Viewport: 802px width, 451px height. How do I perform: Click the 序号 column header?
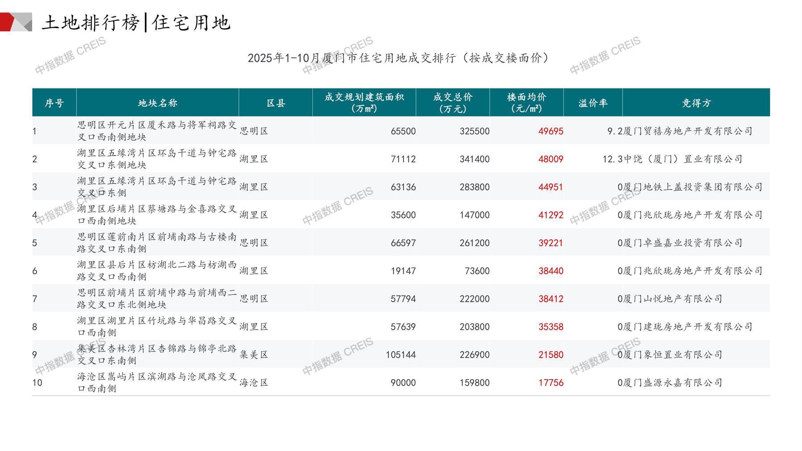click(54, 103)
